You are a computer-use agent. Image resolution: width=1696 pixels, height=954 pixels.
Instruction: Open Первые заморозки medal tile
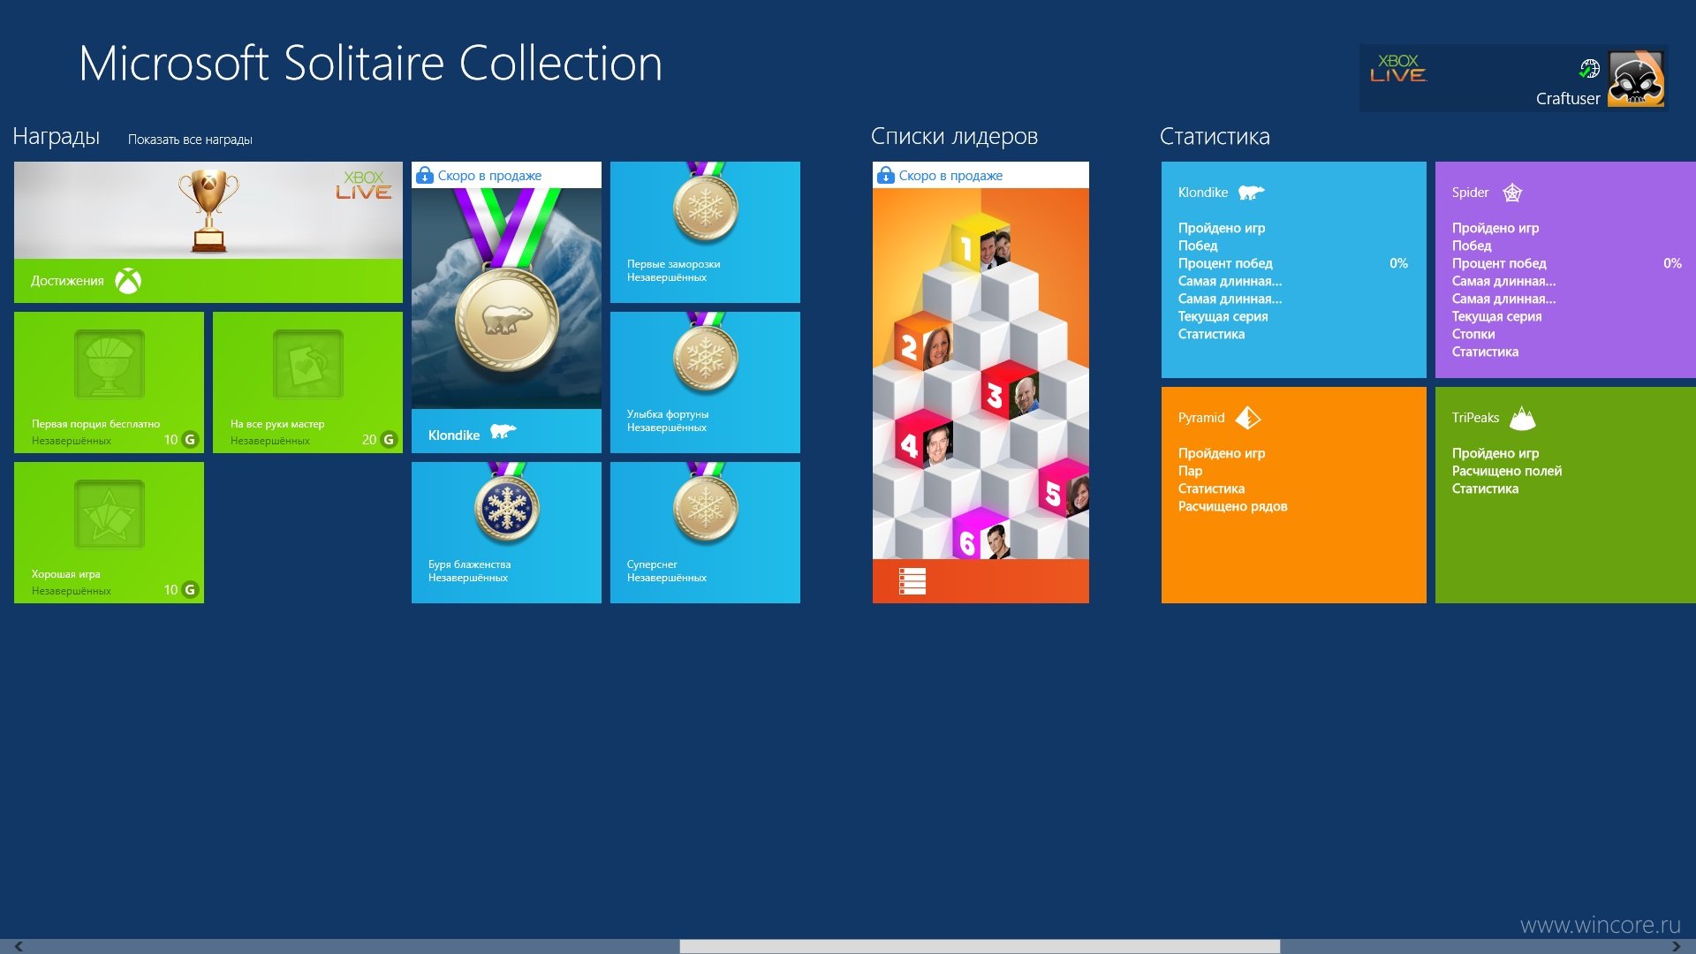click(705, 232)
